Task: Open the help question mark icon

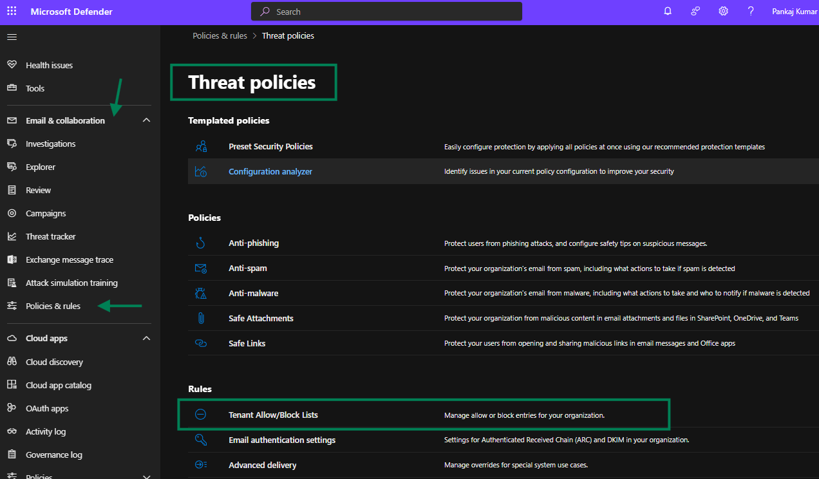Action: point(751,12)
